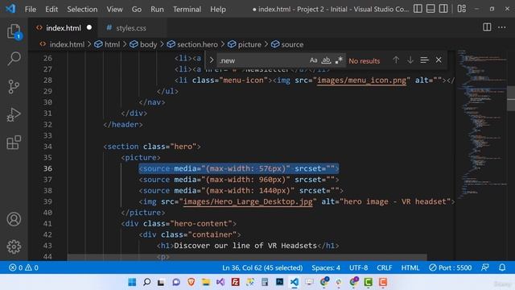
Task: Change language mode via HTML status
Action: coord(410,267)
